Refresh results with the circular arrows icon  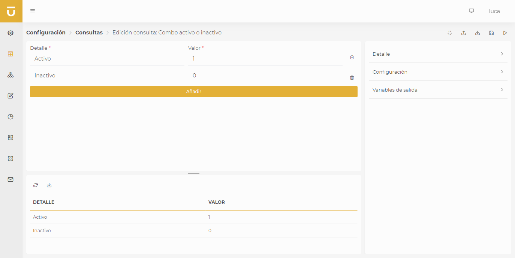35,185
